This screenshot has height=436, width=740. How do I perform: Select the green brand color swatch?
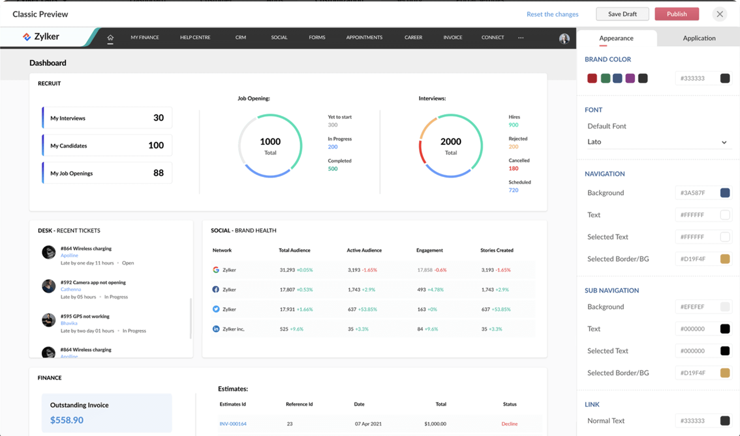pos(605,78)
